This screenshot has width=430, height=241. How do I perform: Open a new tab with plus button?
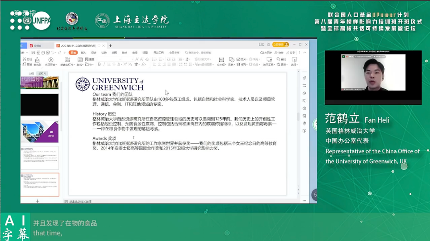(111, 45)
